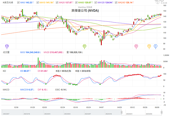Click the MACD indicator panel label

pyautogui.click(x=6, y=90)
